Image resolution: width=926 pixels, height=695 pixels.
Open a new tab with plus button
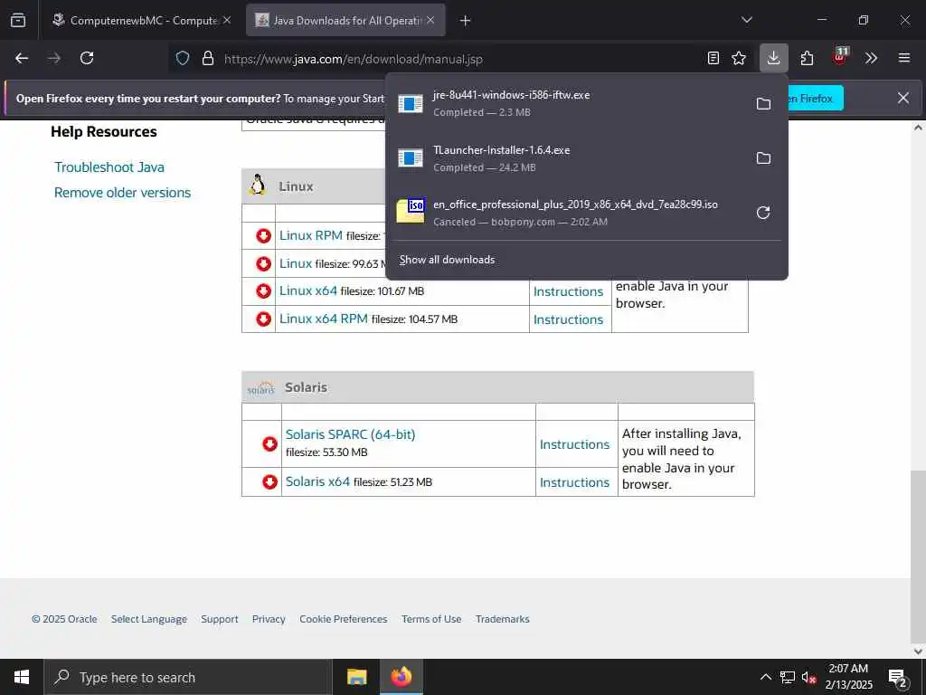coord(466,20)
